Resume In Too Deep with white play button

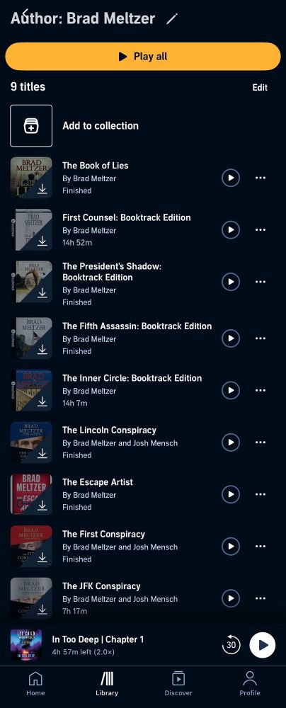262,645
